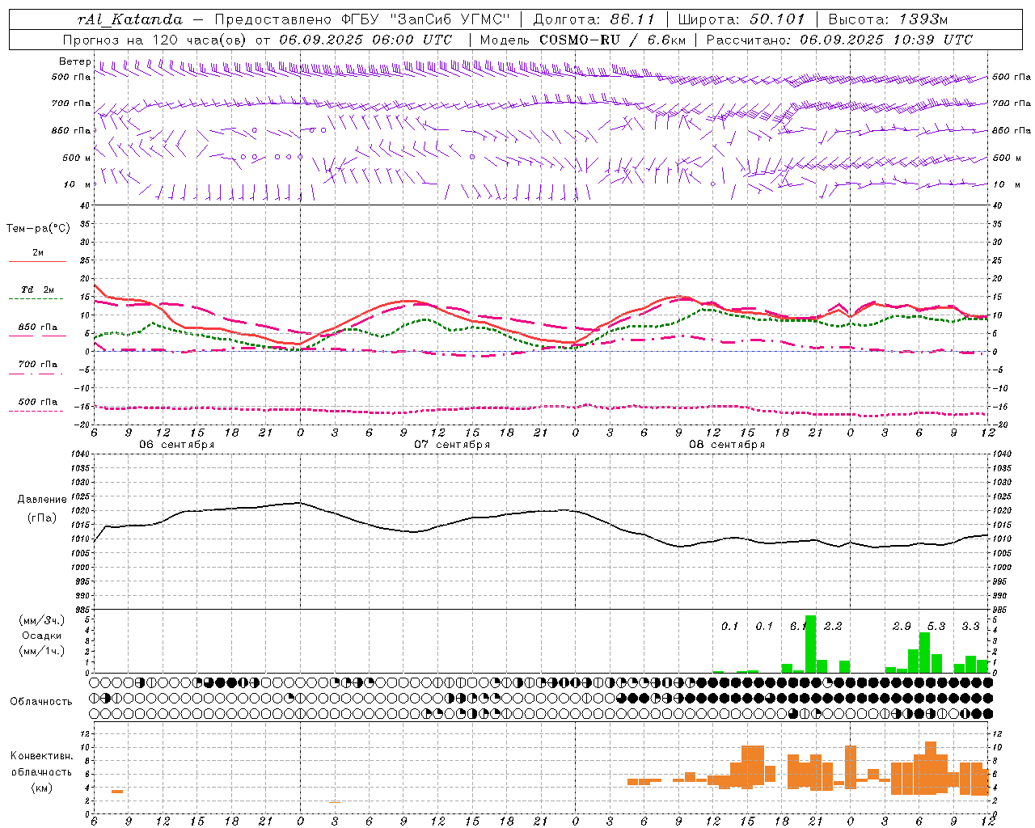Click the date label 06 сентября
The width and height of the screenshot is (1035, 828).
(177, 445)
